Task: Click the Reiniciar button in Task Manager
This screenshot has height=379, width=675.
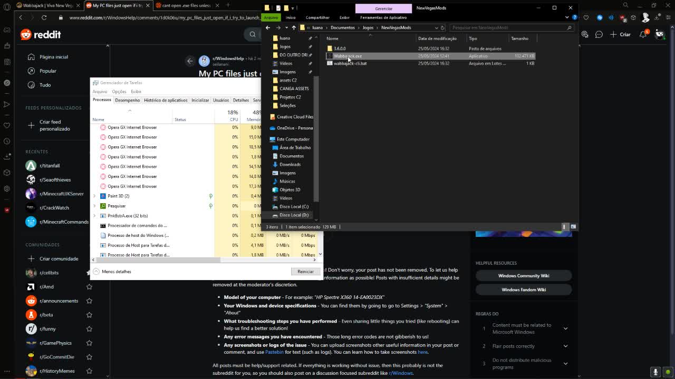Action: [306, 271]
